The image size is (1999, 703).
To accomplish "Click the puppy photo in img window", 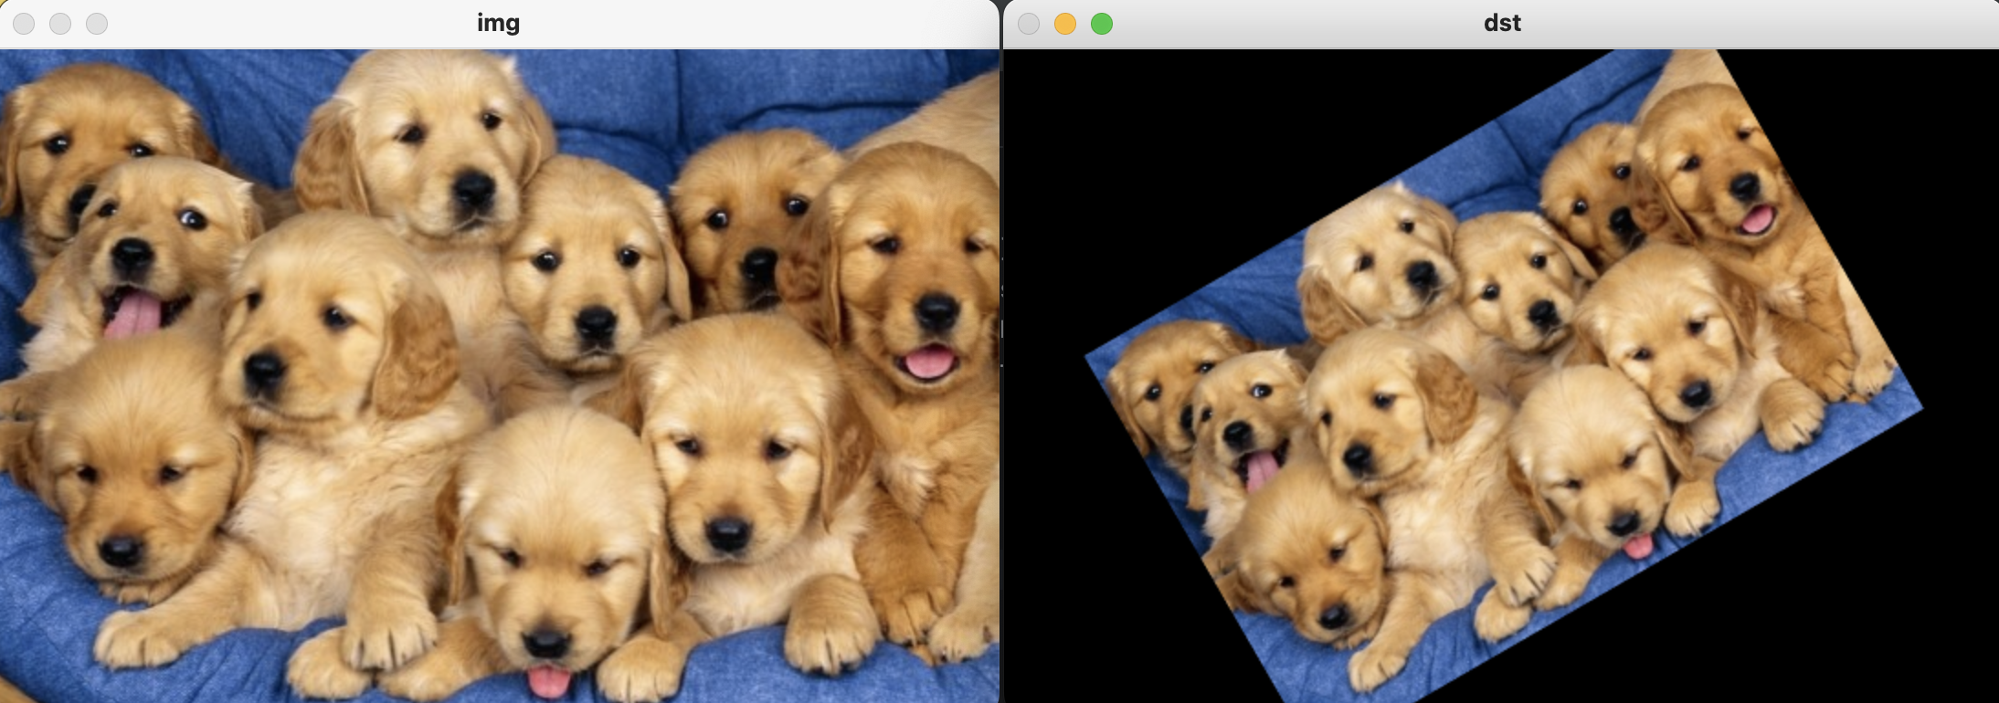I will coord(499,375).
